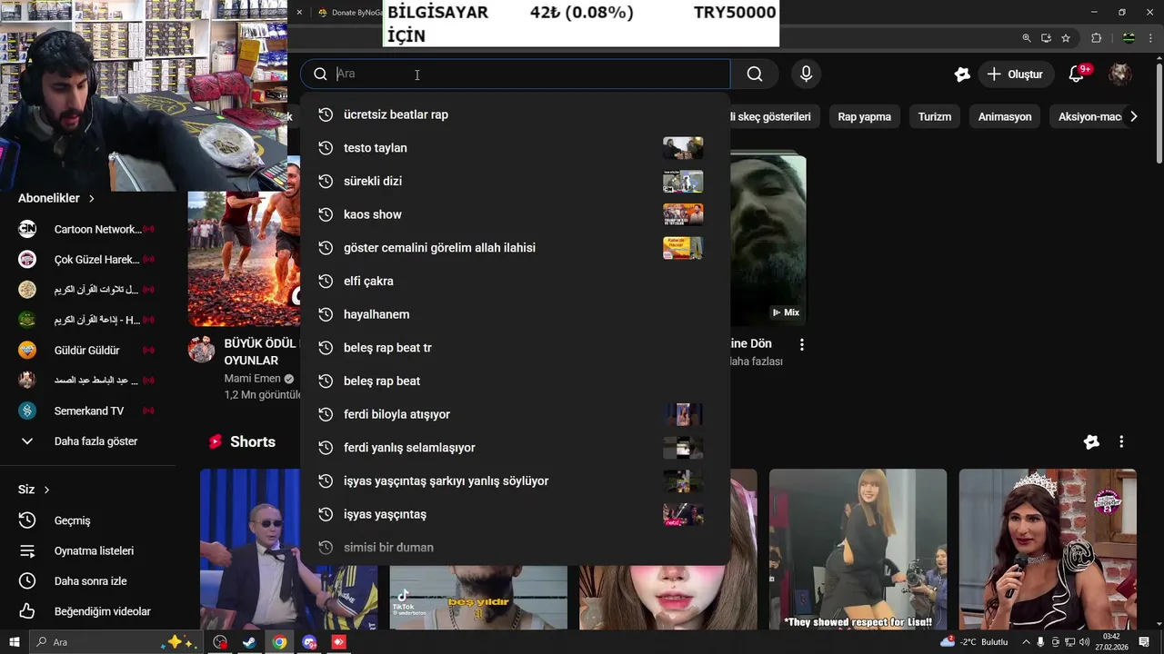Select suggestion 'elfi çakra'
Screen dimensions: 1164x654
click(x=516, y=281)
